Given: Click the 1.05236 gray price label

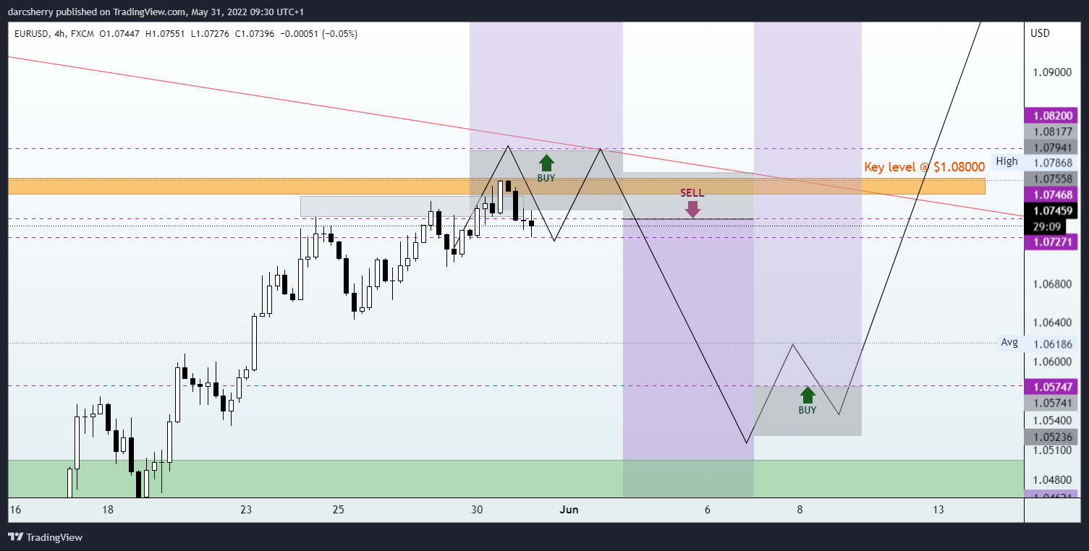Looking at the screenshot, I should tap(1051, 437).
